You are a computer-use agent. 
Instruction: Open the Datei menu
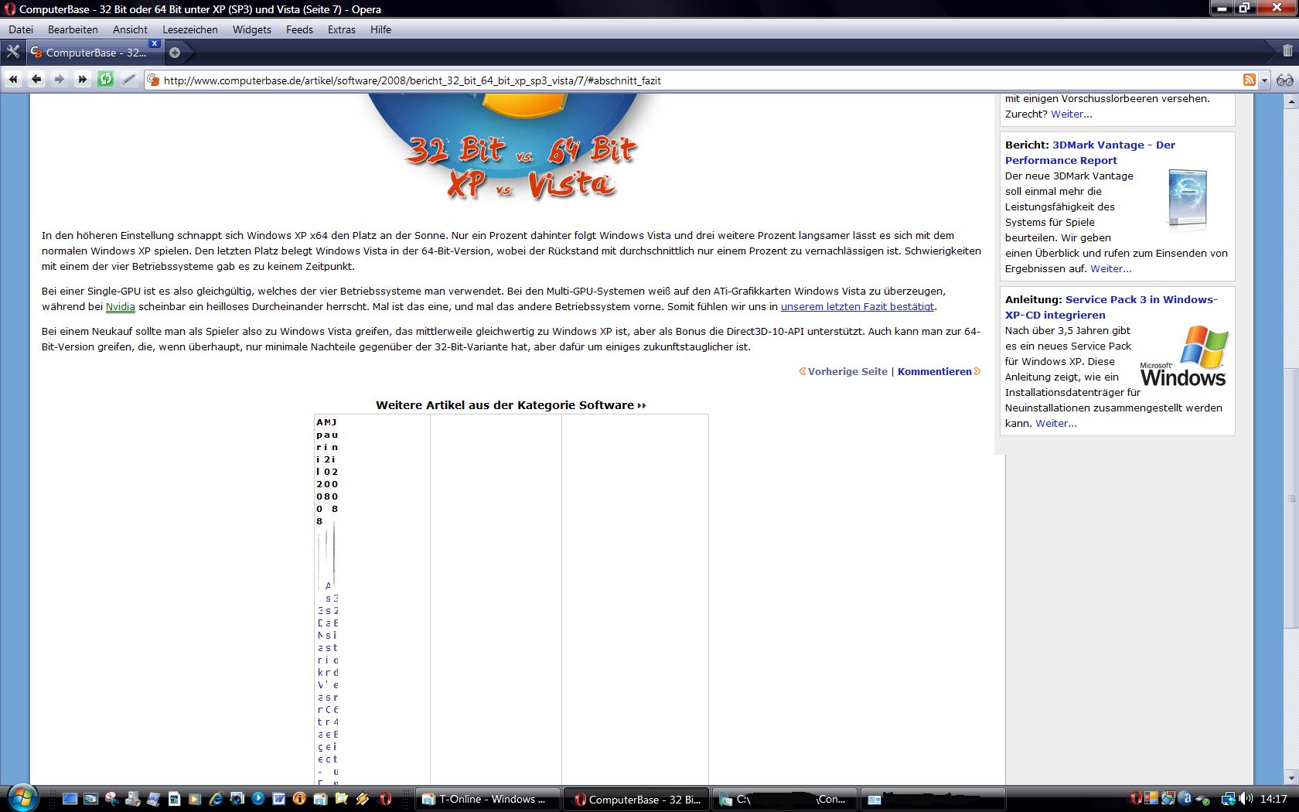pyautogui.click(x=21, y=29)
